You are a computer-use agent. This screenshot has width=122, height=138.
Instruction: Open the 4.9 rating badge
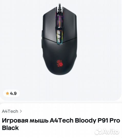[x=11, y=93]
